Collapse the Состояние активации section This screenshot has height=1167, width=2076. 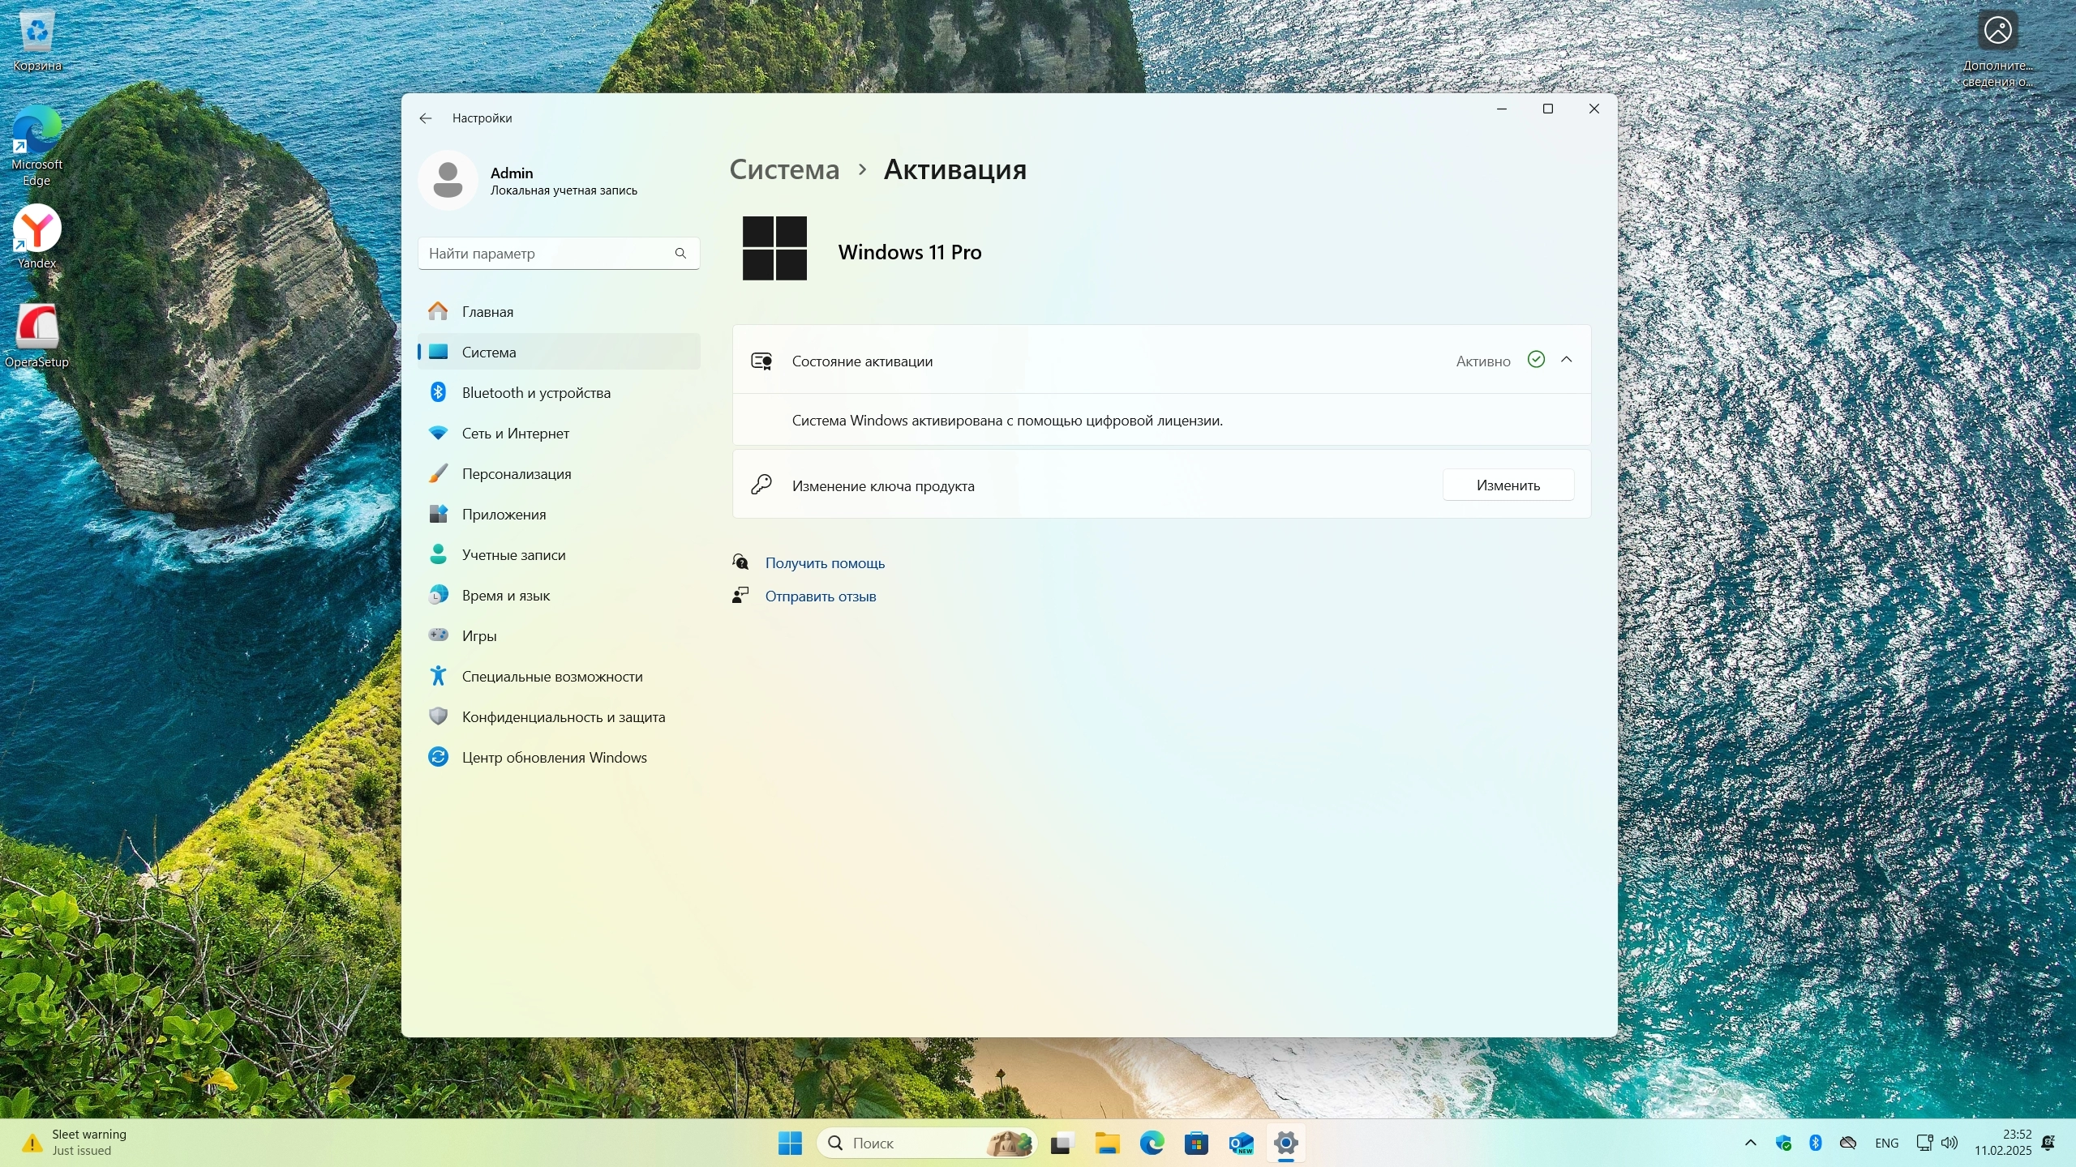pyautogui.click(x=1566, y=360)
